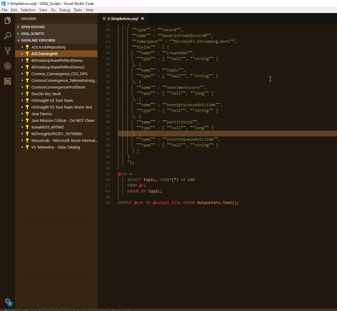The width and height of the screenshot is (337, 311).
Task: Click the key icon next to VS Telemetry - Data Catalog
Action: tap(27, 147)
